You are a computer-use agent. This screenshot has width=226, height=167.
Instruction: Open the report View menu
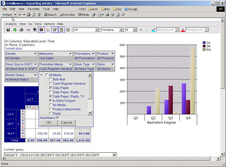tap(23, 24)
